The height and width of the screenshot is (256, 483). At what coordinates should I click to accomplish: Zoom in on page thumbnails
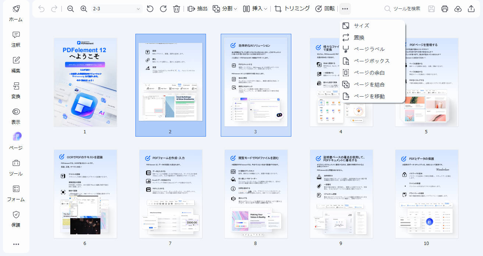click(83, 8)
